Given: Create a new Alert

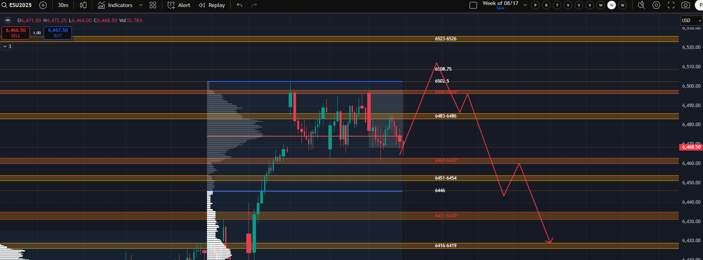Looking at the screenshot, I should (x=179, y=5).
